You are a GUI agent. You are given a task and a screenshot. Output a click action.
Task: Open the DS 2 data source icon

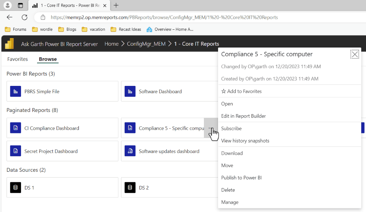click(130, 188)
